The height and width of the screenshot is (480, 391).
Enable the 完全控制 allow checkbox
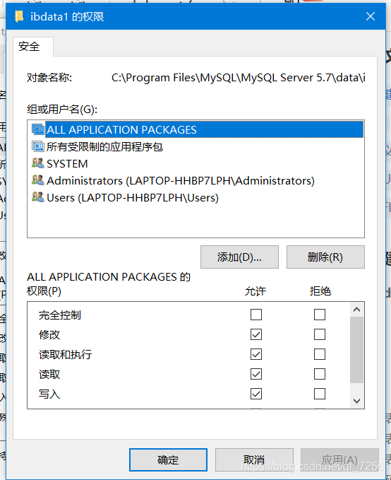coord(256,315)
